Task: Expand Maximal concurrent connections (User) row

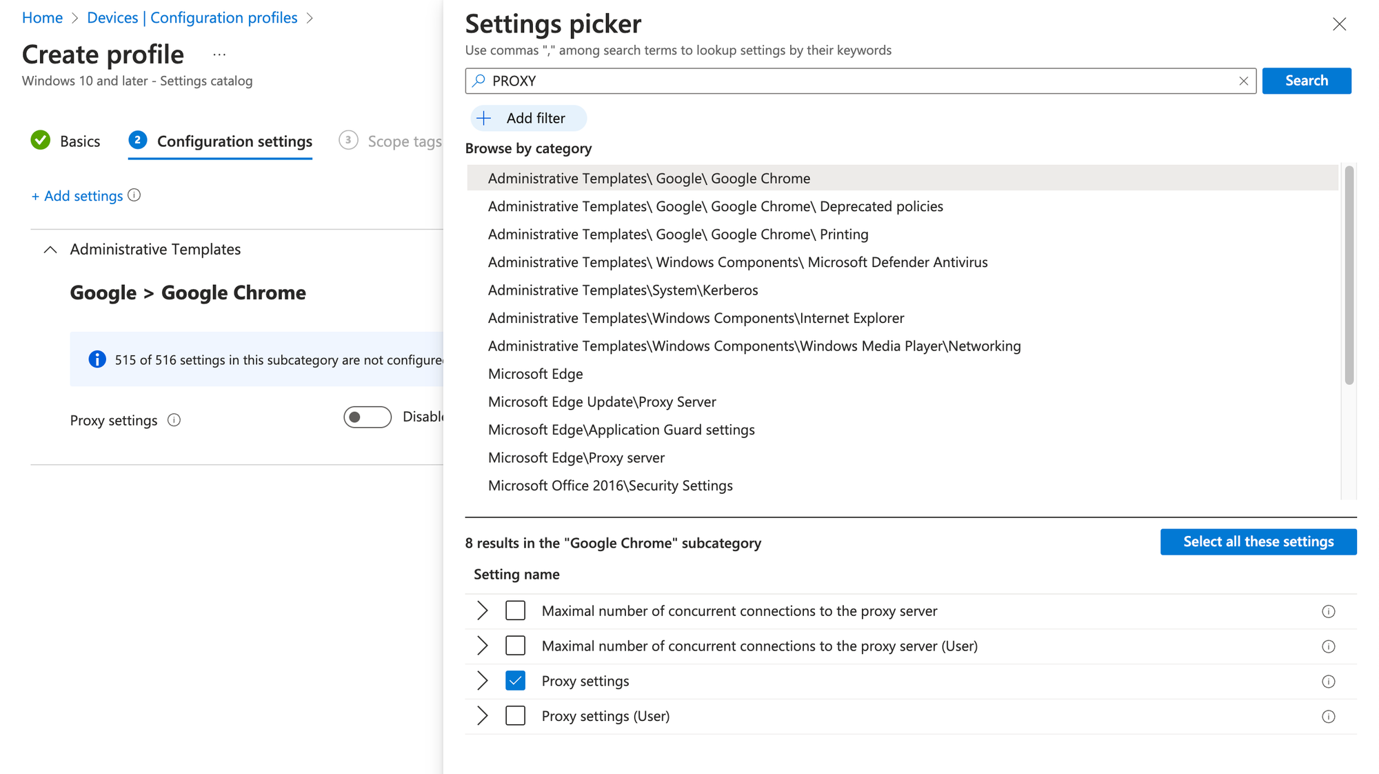Action: point(483,646)
